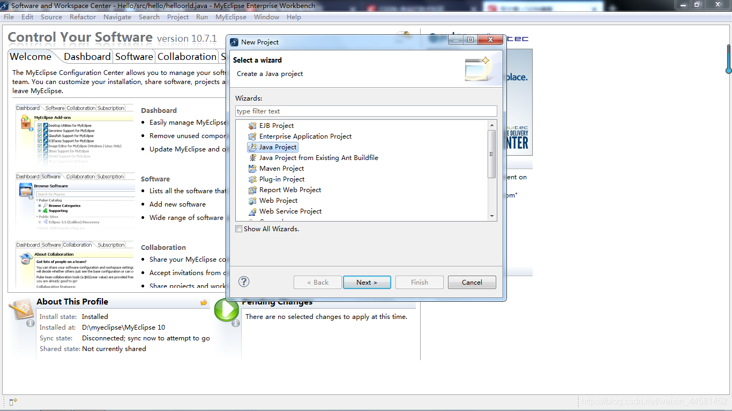Click the Java Project wizard icon
This screenshot has width=732, height=411.
tap(252, 147)
